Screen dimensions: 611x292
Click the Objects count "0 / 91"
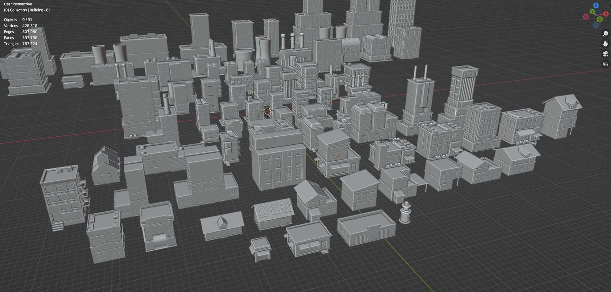[x=27, y=20]
